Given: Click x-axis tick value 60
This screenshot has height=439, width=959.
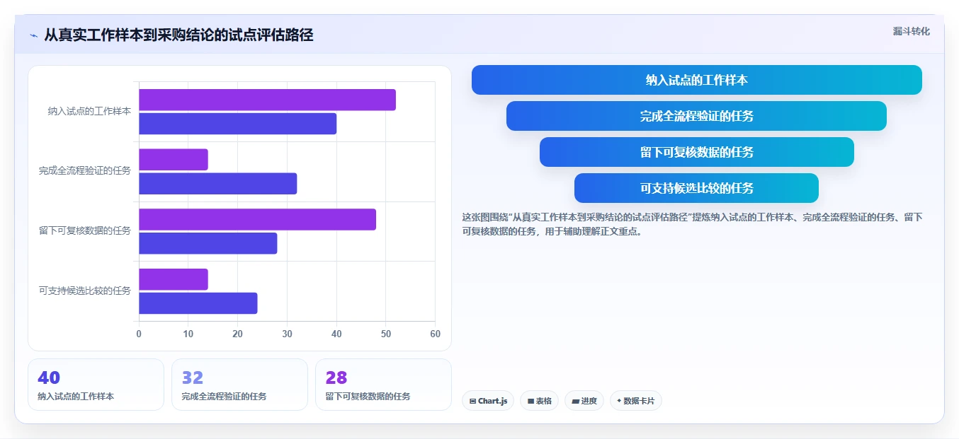Looking at the screenshot, I should (x=435, y=334).
